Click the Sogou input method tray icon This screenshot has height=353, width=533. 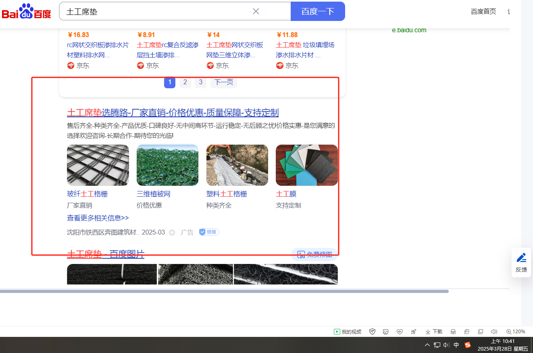click(468, 345)
